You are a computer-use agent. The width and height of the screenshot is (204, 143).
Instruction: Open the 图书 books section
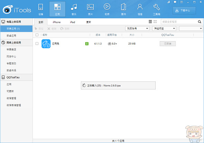pos(123,9)
